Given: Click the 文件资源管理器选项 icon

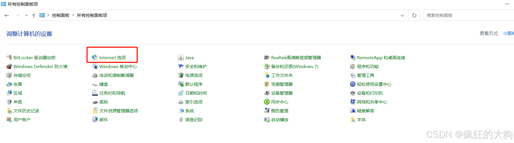Looking at the screenshot, I should point(95,111).
